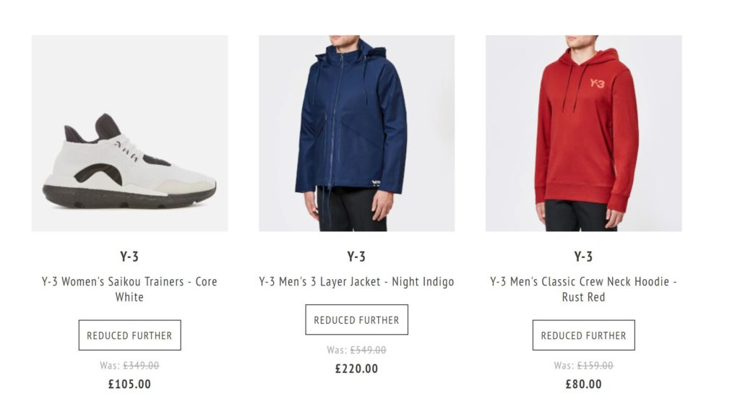Viewport: 740px width, 412px height.
Task: Select the £220.00 jacket sale price
Action: click(x=356, y=369)
